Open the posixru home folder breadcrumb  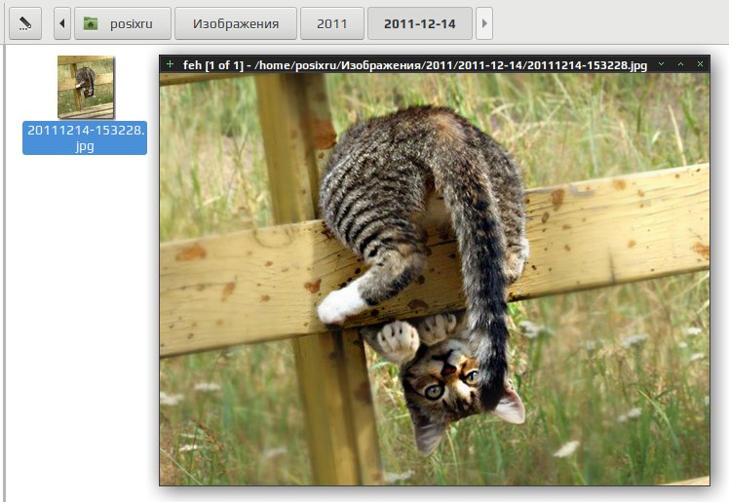123,23
